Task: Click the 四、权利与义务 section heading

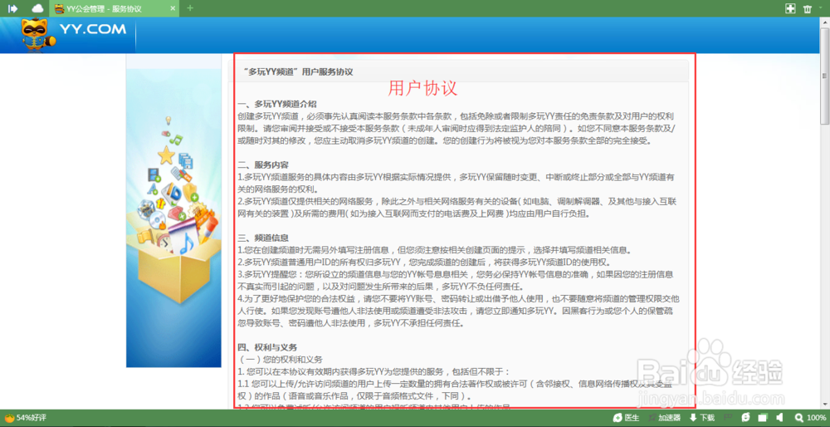Action: pos(267,347)
